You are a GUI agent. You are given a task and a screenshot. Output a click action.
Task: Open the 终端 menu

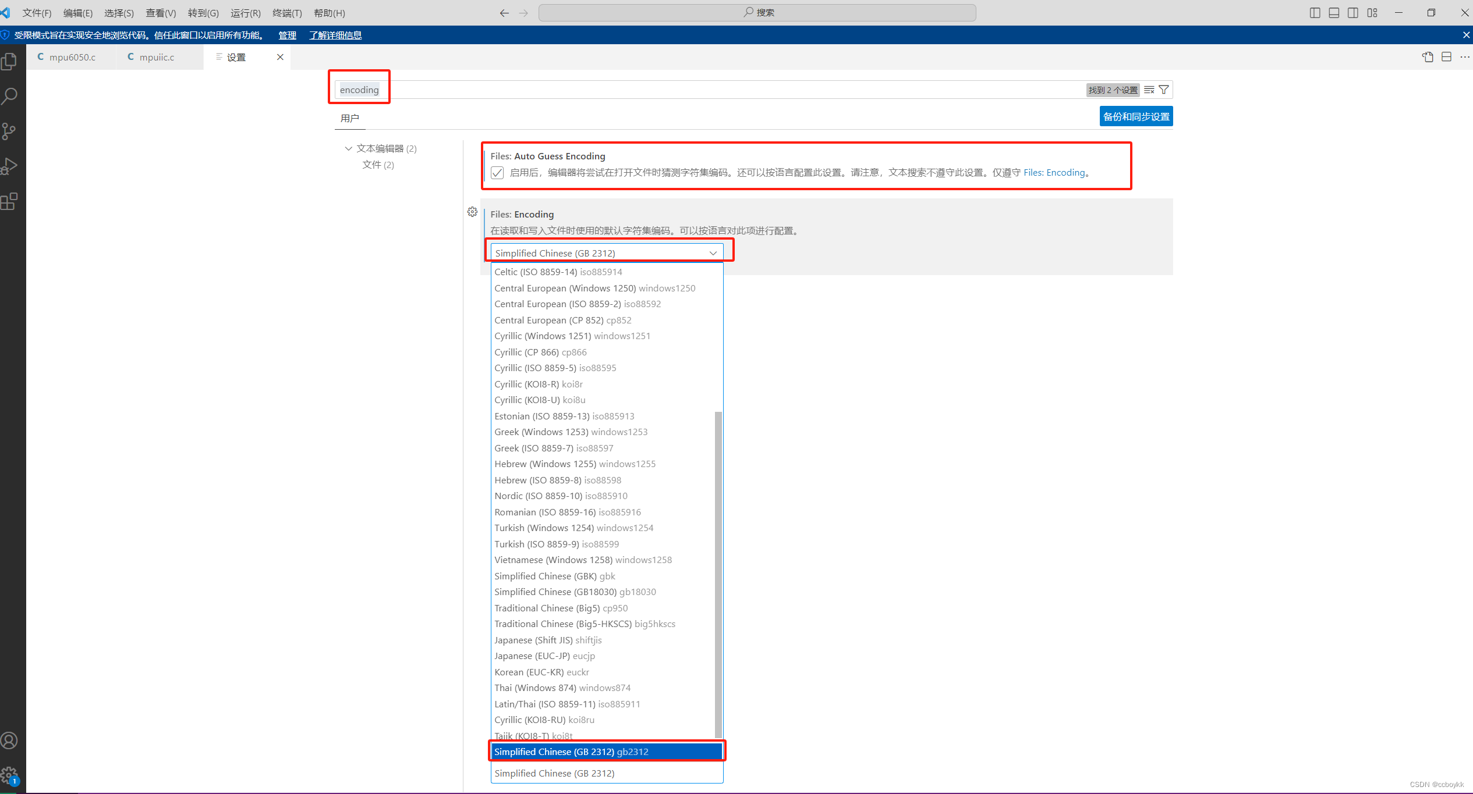286,13
